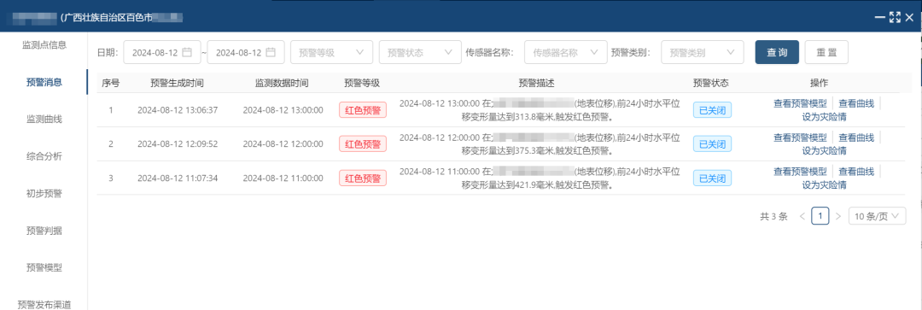Click 查看预警模型 link in row 1
The image size is (922, 310).
(x=800, y=104)
